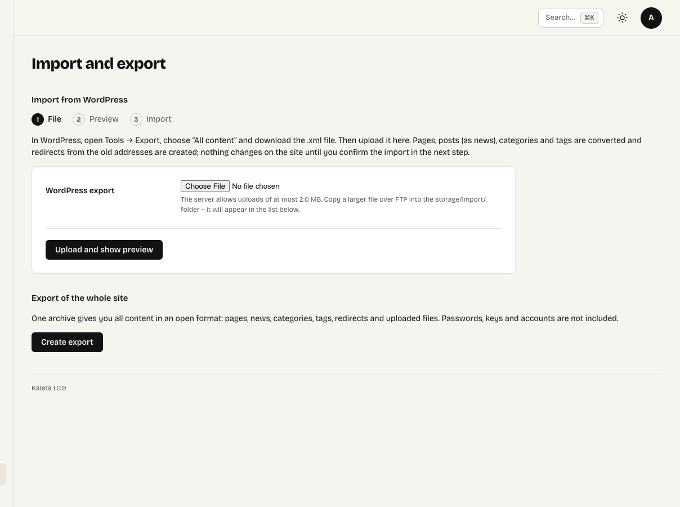The width and height of the screenshot is (680, 507).
Task: Click the WordPress export field label
Action: [x=80, y=190]
